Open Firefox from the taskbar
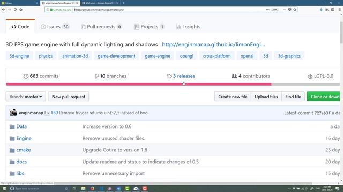 tap(92, 188)
